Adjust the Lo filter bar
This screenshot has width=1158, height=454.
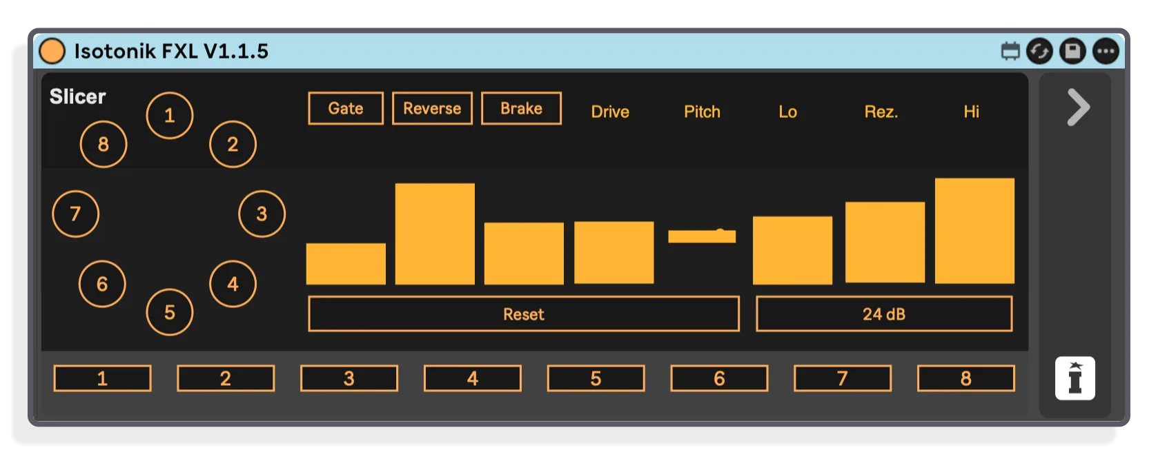[792, 250]
